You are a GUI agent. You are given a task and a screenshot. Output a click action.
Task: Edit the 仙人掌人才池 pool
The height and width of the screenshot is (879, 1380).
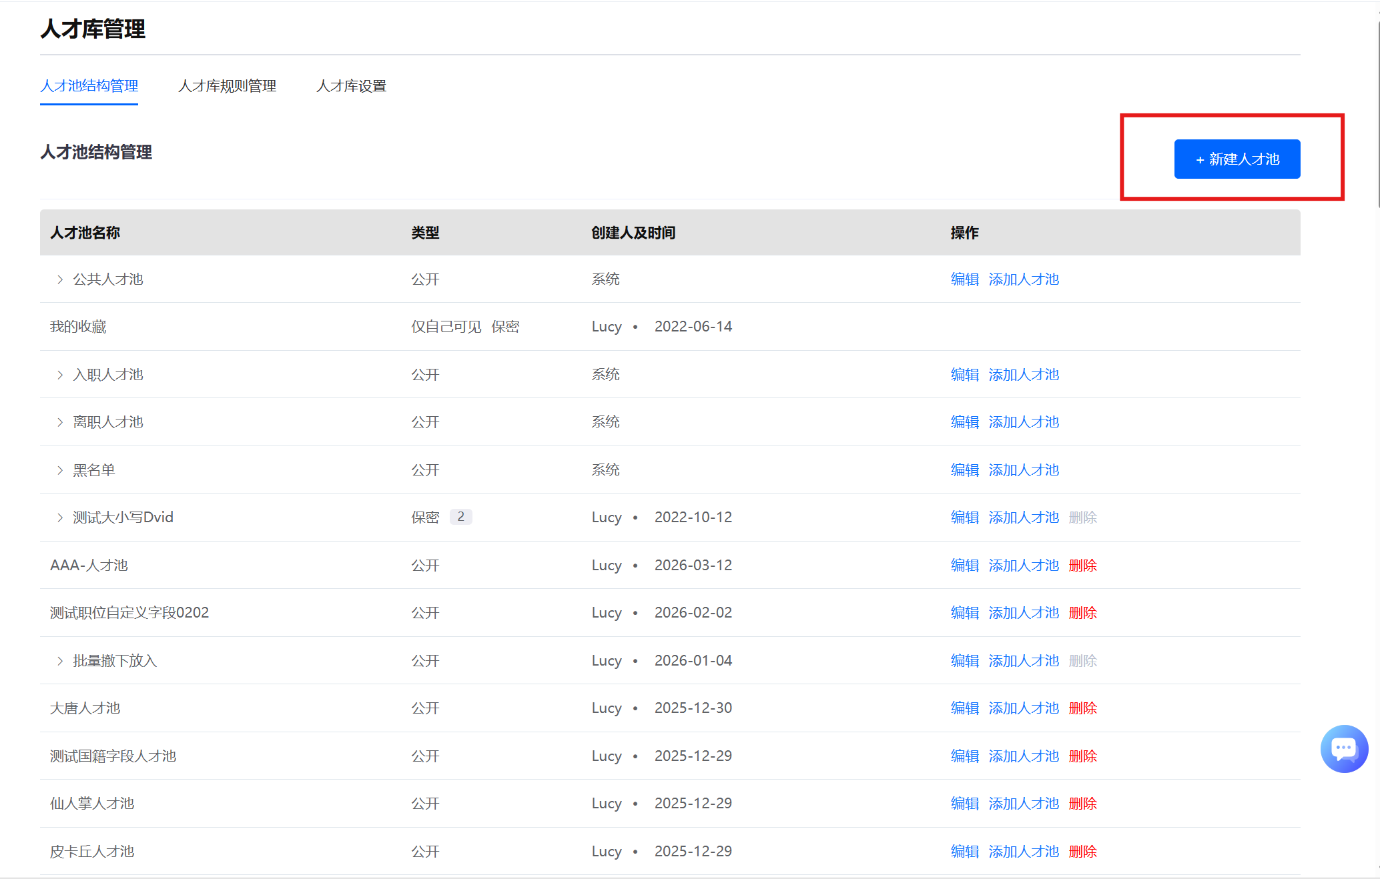(x=965, y=804)
